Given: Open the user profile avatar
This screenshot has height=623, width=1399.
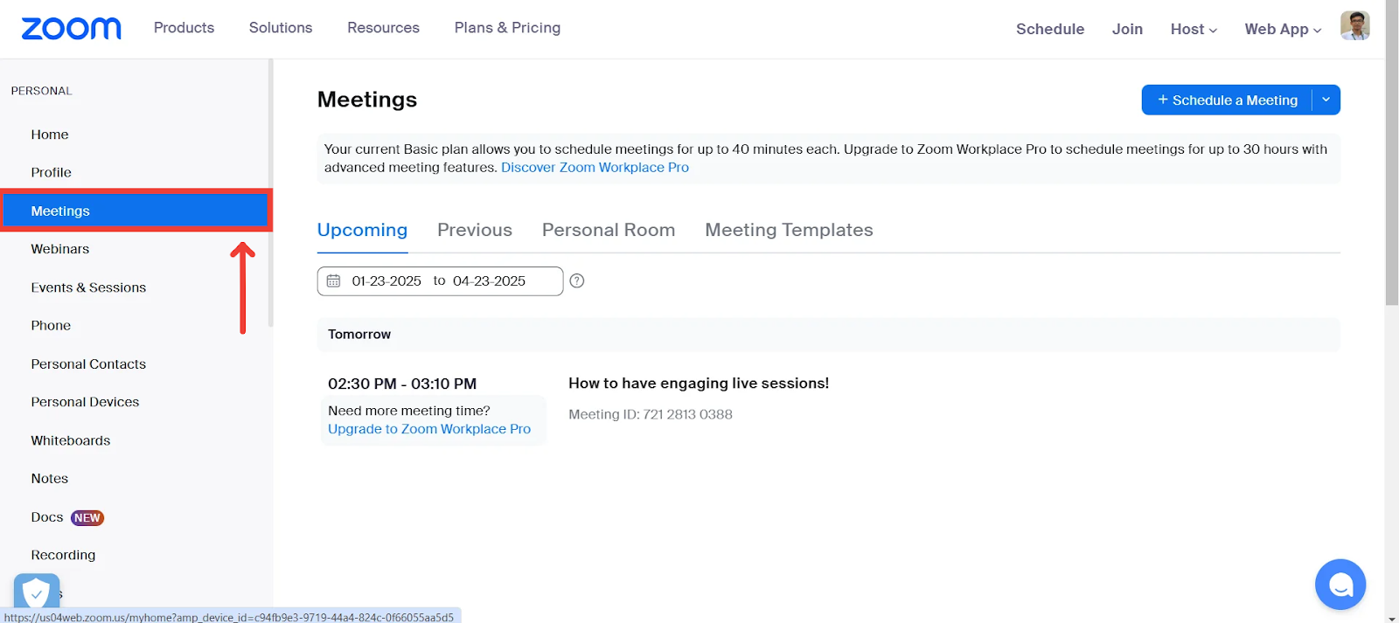Looking at the screenshot, I should point(1354,26).
